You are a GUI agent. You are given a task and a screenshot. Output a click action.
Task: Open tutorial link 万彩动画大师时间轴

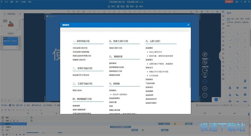pos(81,52)
